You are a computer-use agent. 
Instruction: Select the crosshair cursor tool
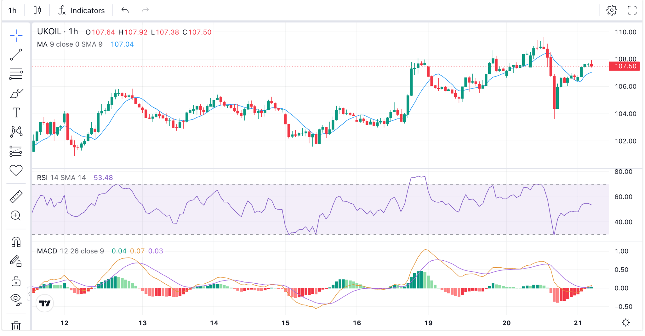click(16, 36)
